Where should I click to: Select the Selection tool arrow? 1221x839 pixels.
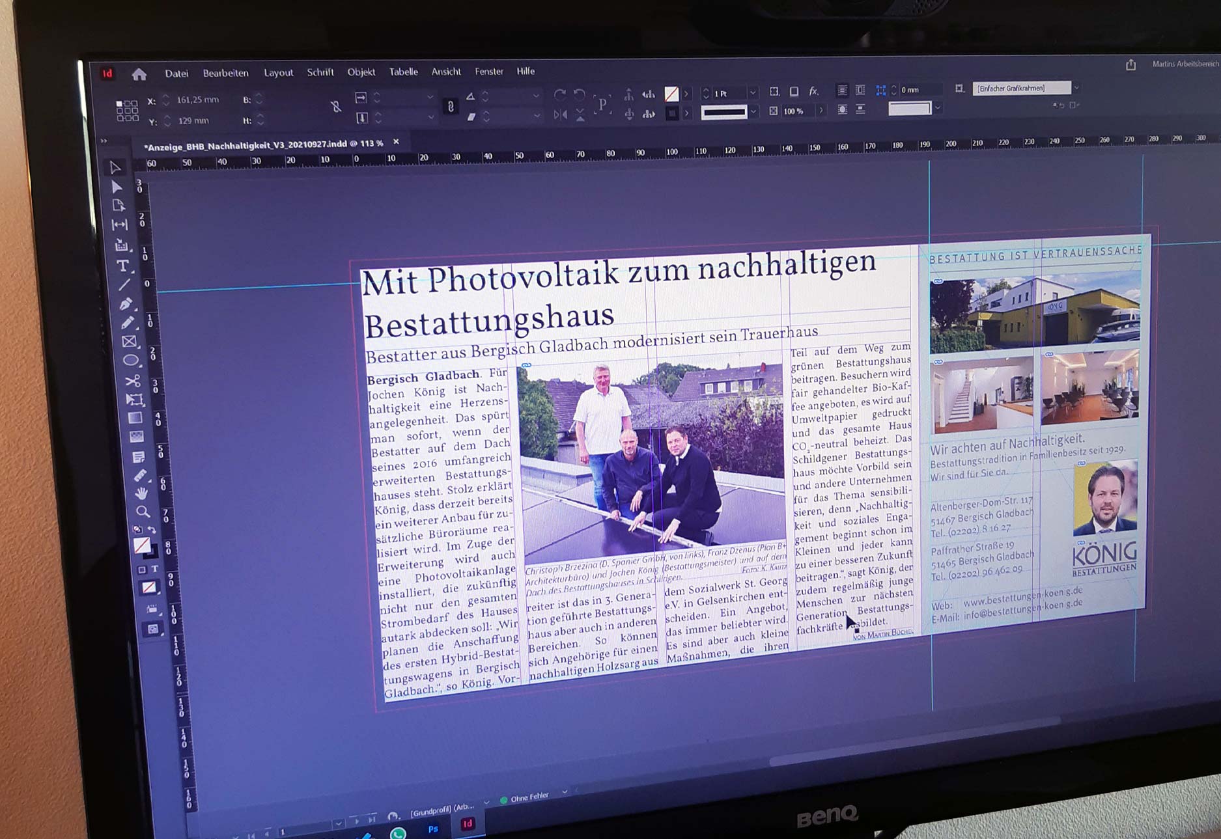pyautogui.click(x=115, y=167)
